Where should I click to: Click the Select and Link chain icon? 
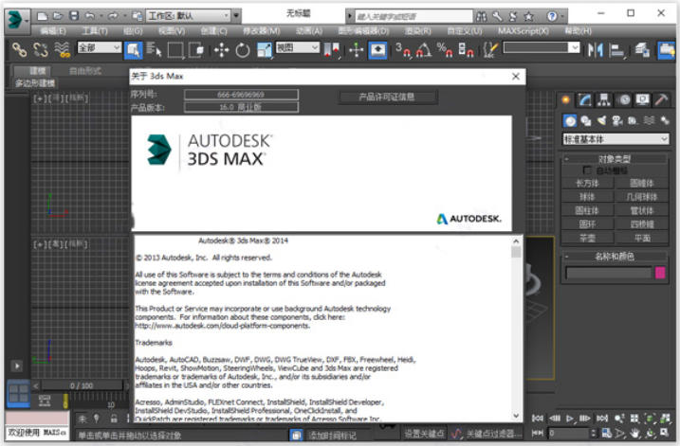coord(19,50)
